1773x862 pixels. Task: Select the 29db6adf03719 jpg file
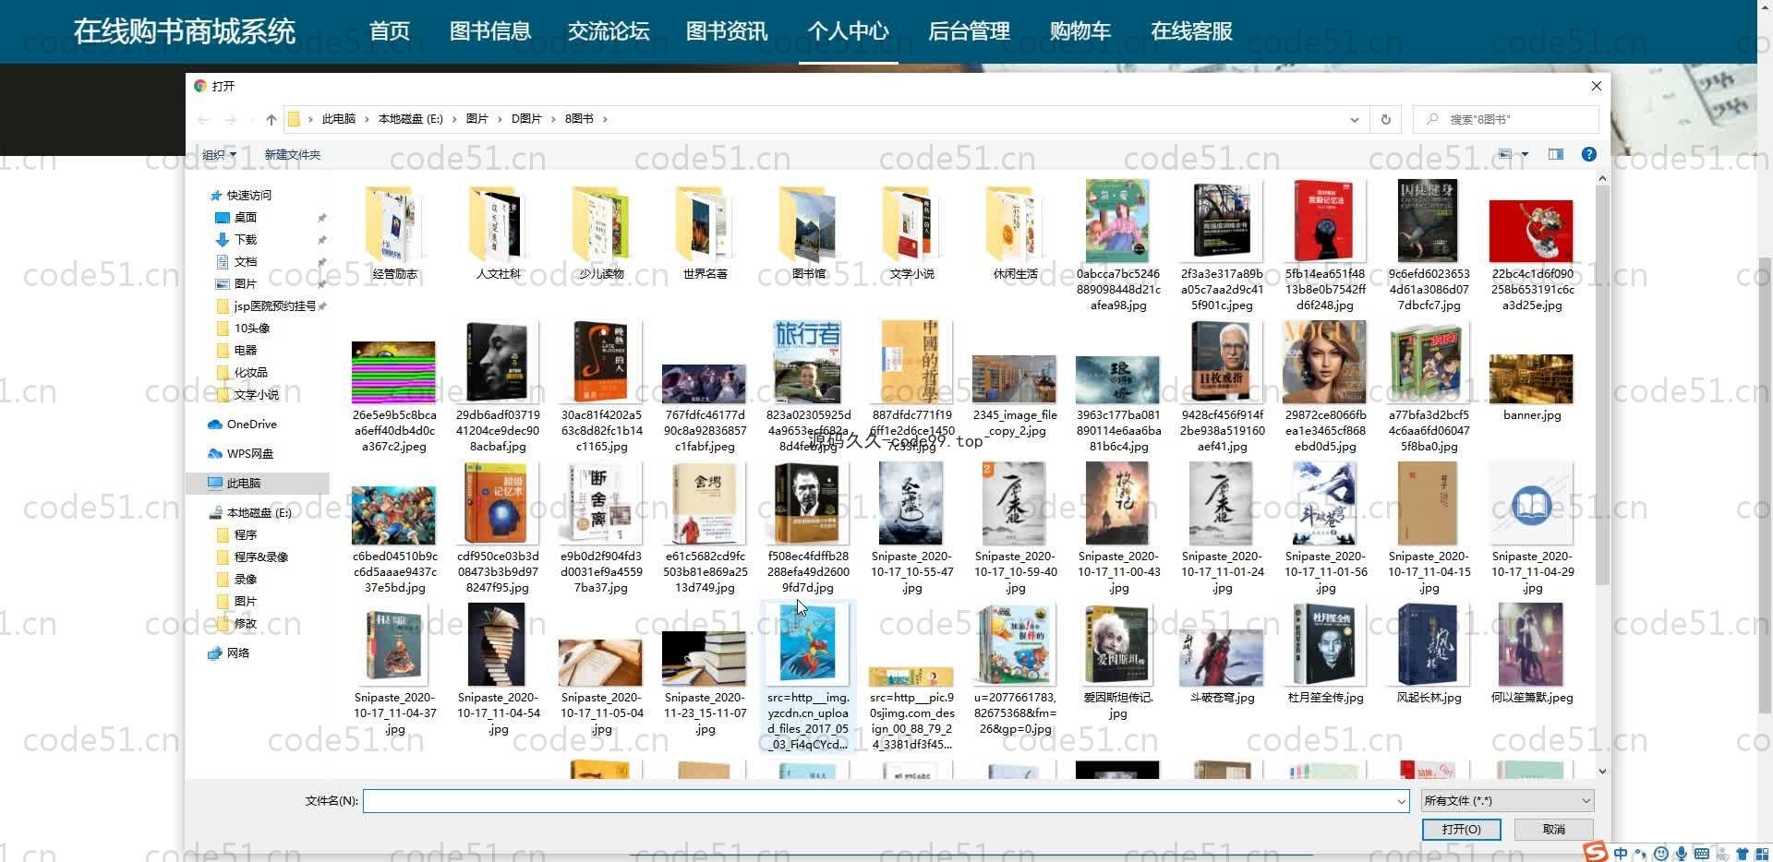(498, 388)
